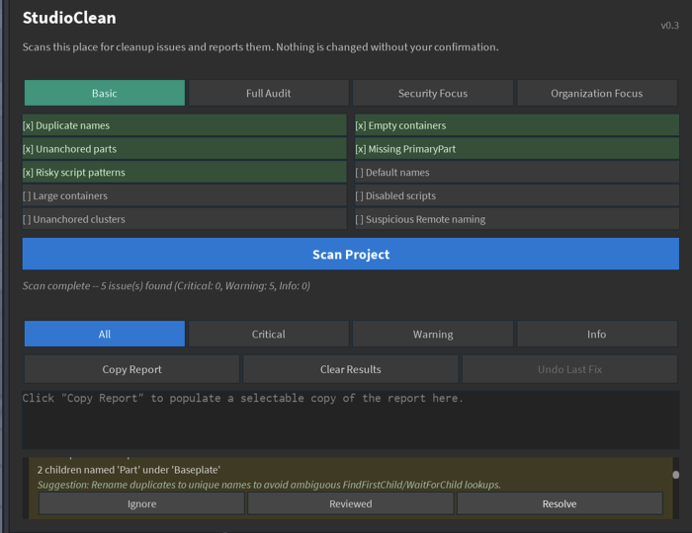Click the rename duplicates suggestion text
Image resolution: width=692 pixels, height=533 pixels.
coord(269,485)
